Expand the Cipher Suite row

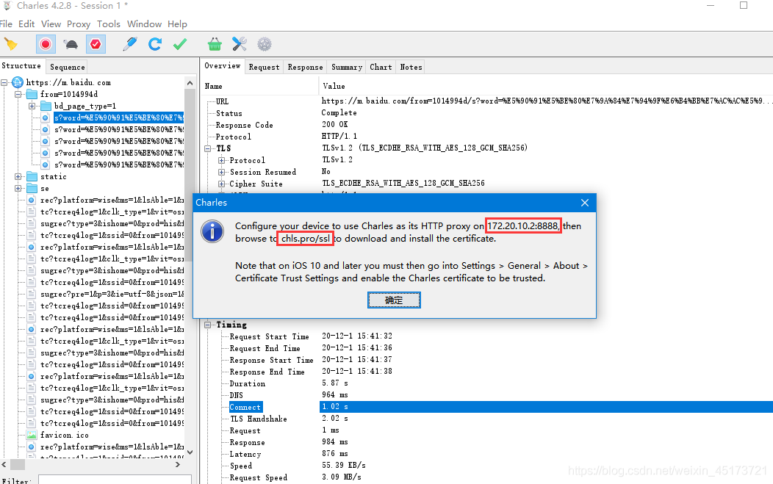[221, 184]
